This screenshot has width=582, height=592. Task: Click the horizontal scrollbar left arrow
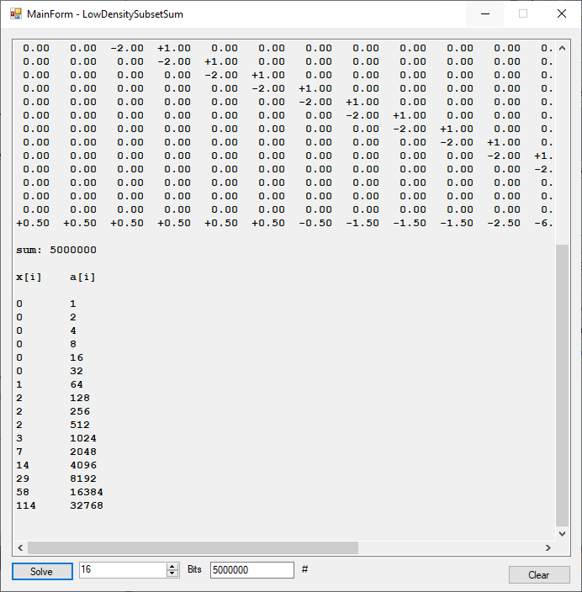point(20,548)
